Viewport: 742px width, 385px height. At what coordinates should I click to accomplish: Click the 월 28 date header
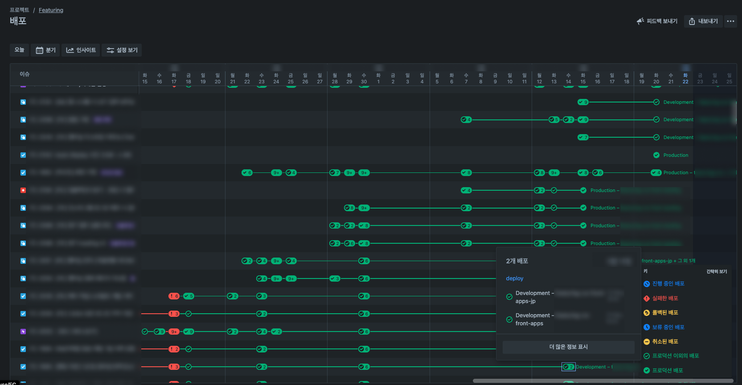click(x=335, y=78)
